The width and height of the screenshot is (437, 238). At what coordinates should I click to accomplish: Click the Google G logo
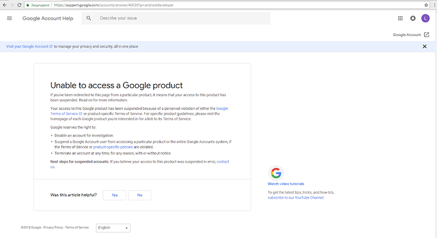click(x=276, y=173)
